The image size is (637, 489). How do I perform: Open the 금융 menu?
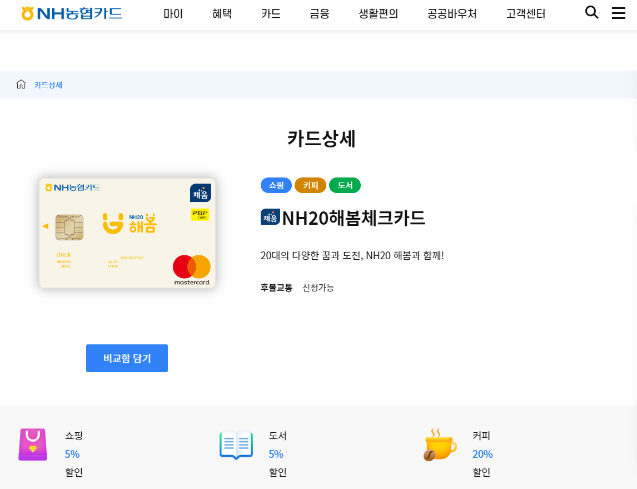319,14
